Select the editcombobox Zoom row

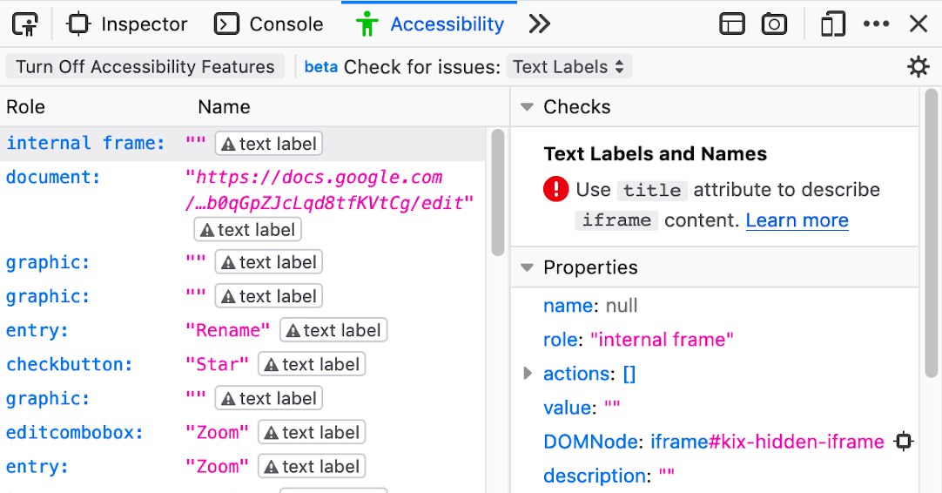243,432
